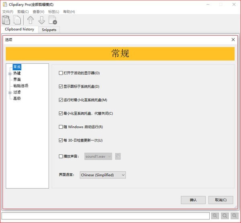
Task: Select 常规 in the options tree
Action: (x=17, y=67)
